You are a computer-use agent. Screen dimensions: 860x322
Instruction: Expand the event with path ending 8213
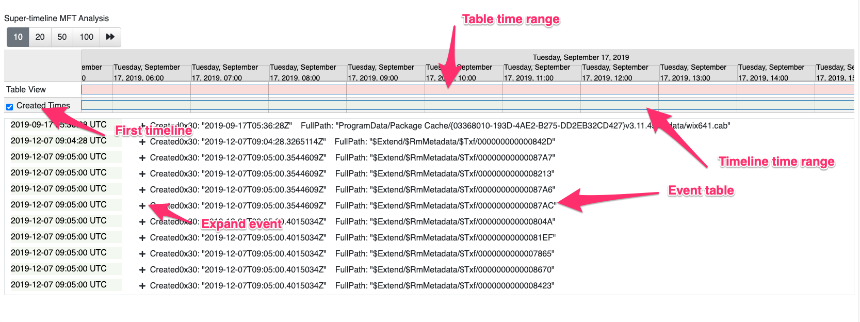point(142,174)
